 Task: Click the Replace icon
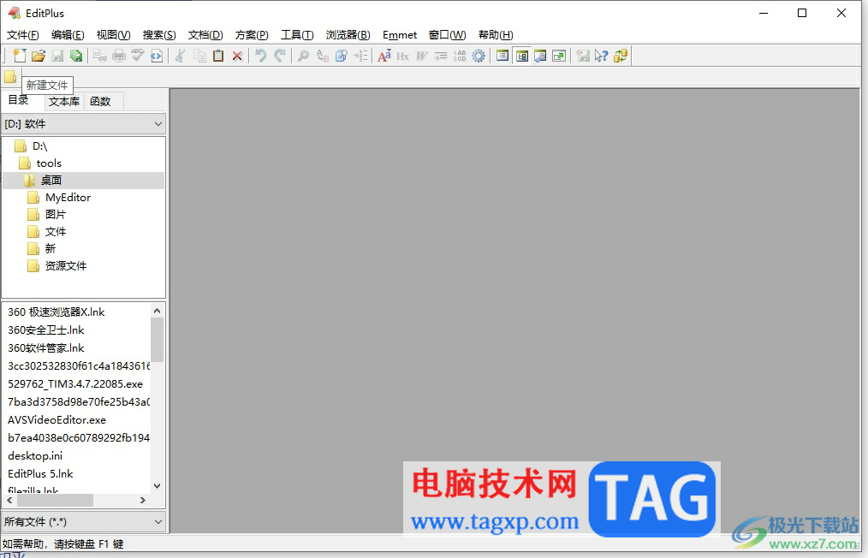[x=323, y=56]
